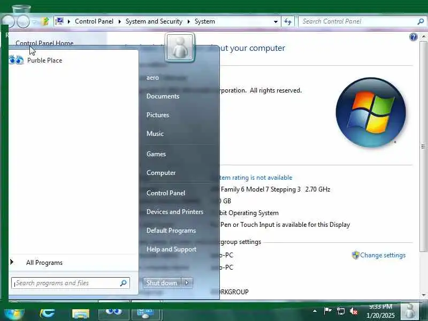Screen dimensions: 428x321
Task: Open Windows Explorer from the taskbar
Action: point(81,314)
